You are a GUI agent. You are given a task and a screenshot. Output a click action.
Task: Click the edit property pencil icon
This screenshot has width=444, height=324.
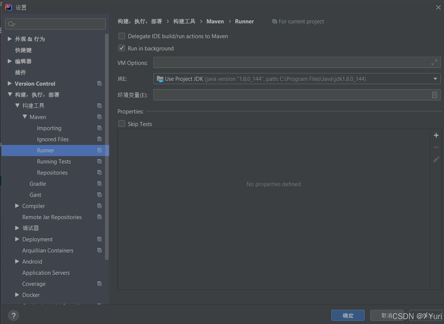pos(436,159)
